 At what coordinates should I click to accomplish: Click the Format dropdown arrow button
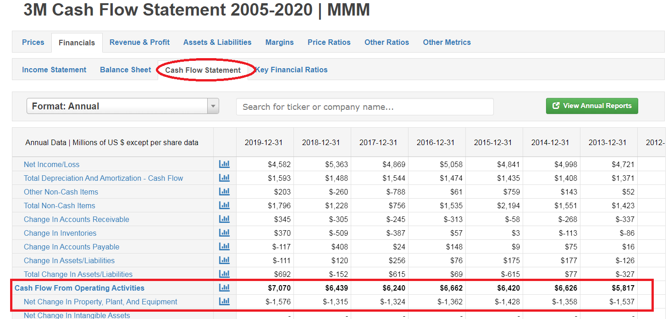coord(213,106)
